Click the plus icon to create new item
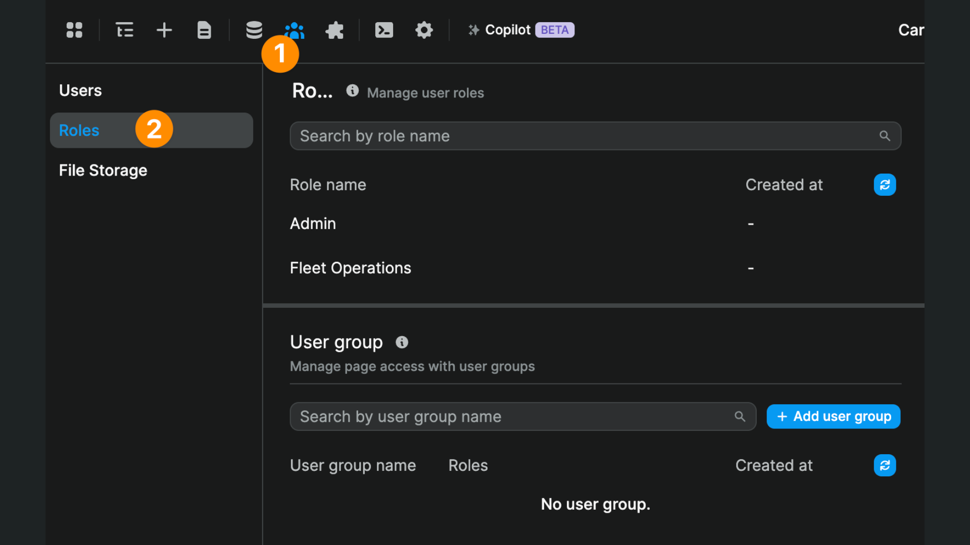 click(x=164, y=30)
